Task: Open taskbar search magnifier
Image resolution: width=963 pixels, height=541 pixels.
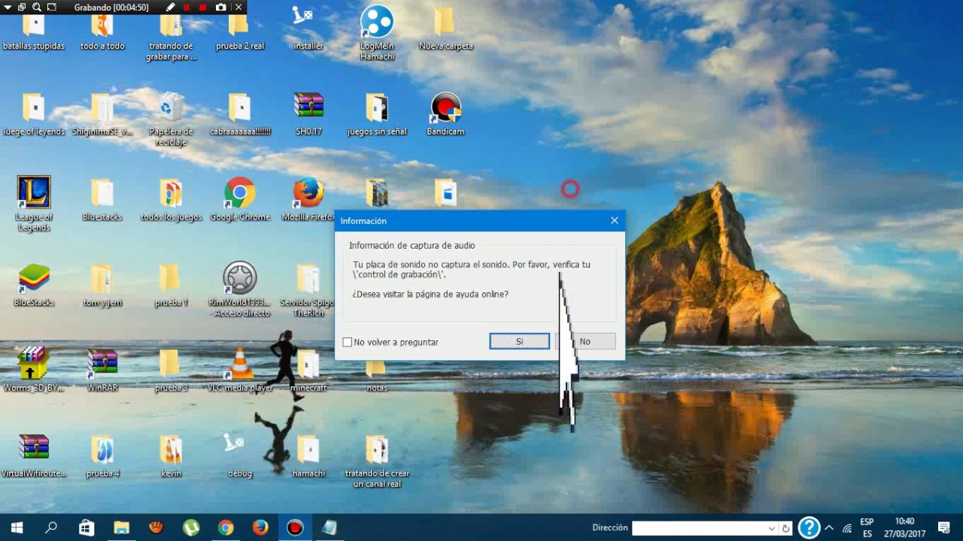Action: click(x=51, y=527)
